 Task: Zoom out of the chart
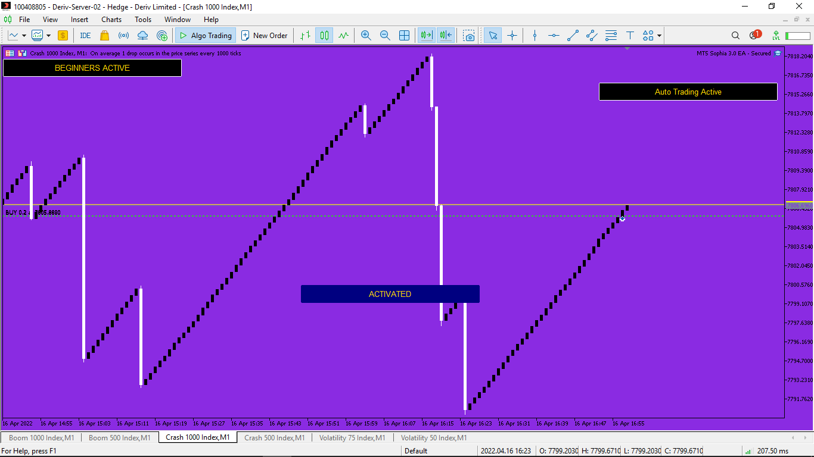pyautogui.click(x=385, y=36)
